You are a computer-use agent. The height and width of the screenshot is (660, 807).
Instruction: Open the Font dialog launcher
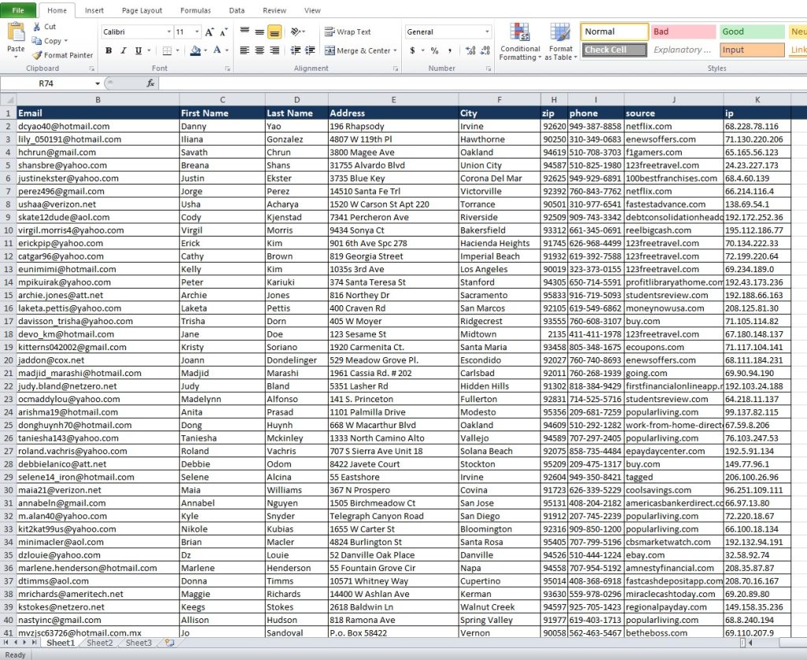(x=228, y=69)
